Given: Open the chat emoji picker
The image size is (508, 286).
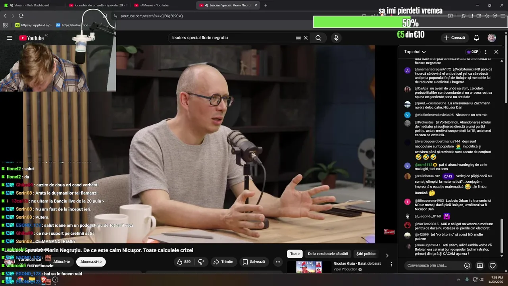Looking at the screenshot, I should tap(467, 265).
